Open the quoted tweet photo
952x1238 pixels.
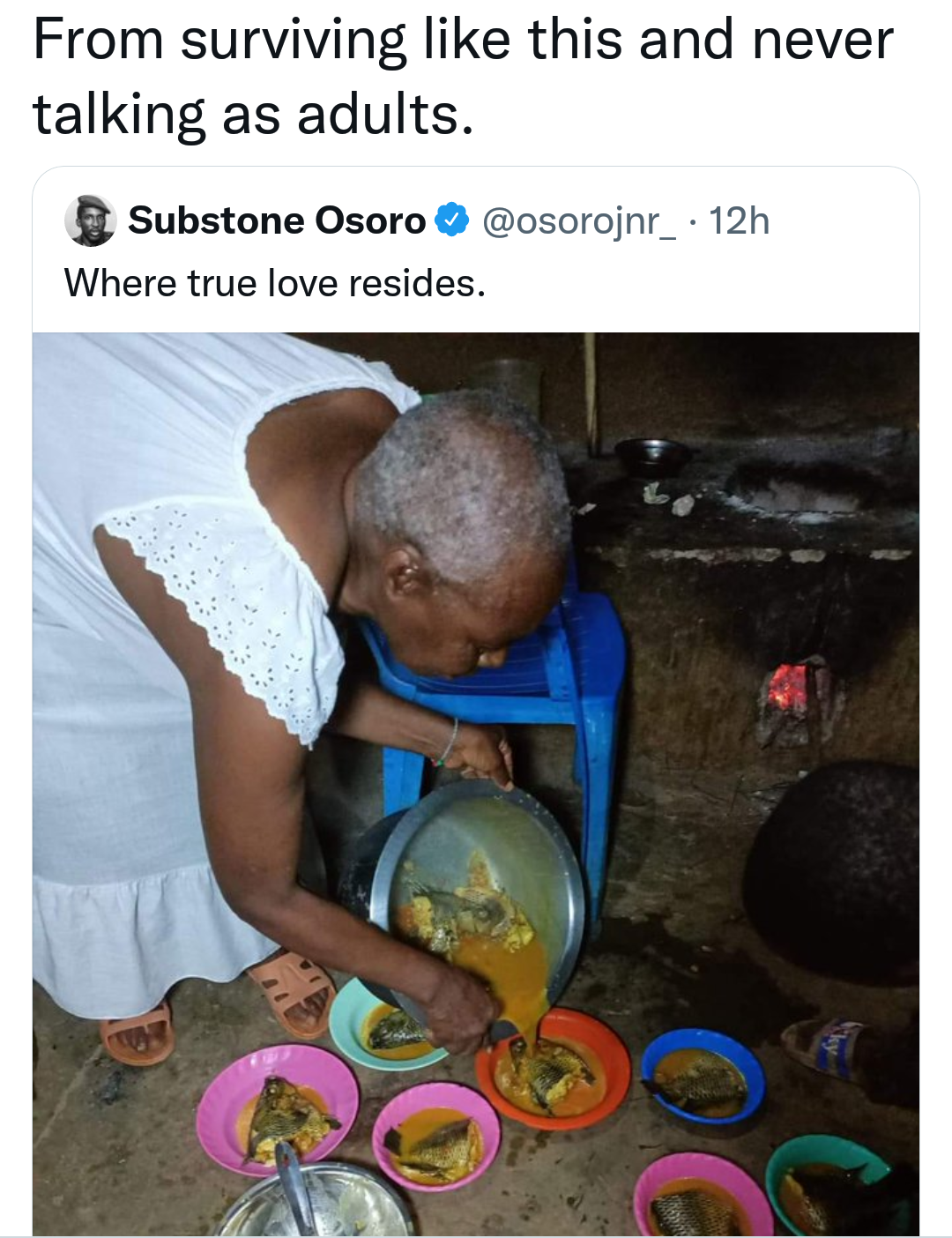(x=476, y=784)
